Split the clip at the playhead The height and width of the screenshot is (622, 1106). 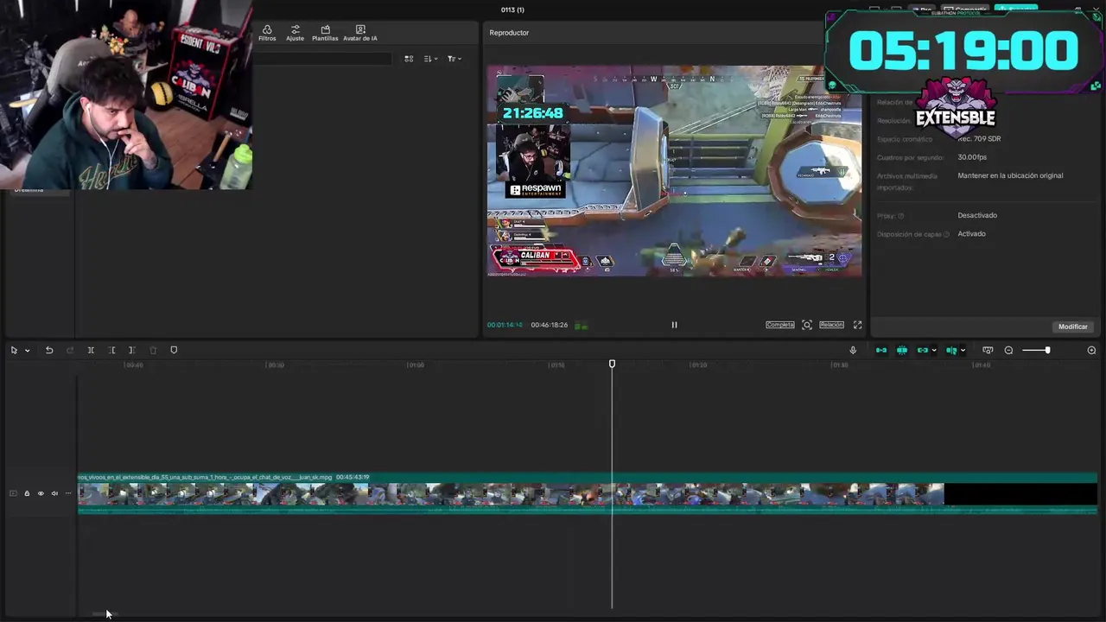click(x=91, y=350)
